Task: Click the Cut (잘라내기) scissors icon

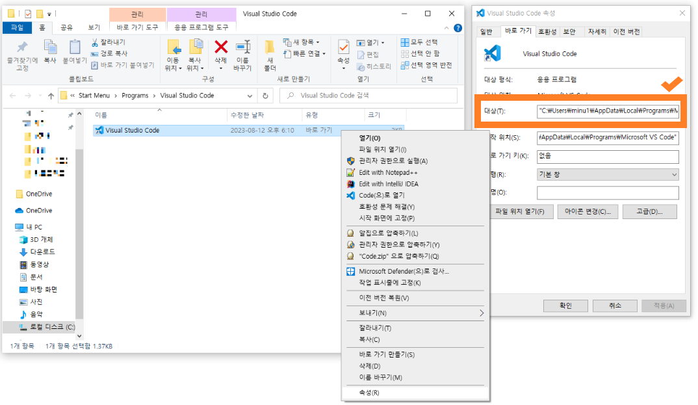Action: (x=94, y=42)
